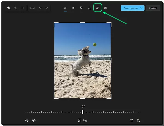164x126 pixels.
Task: Click the top edge crop handle
Action: click(83, 22)
